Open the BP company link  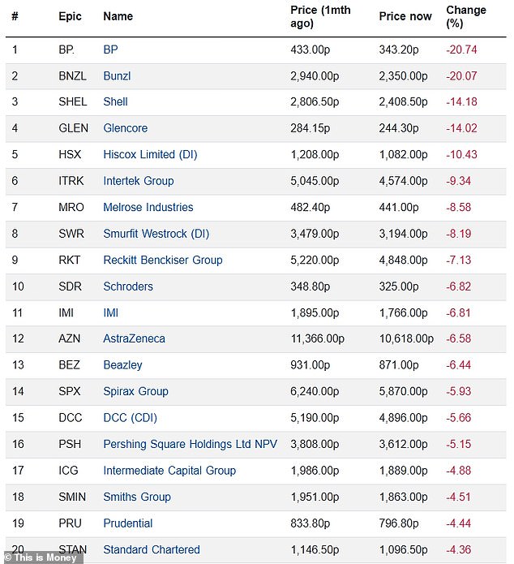point(111,50)
